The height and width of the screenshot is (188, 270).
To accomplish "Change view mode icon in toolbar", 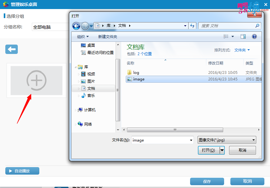I will coord(226,37).
